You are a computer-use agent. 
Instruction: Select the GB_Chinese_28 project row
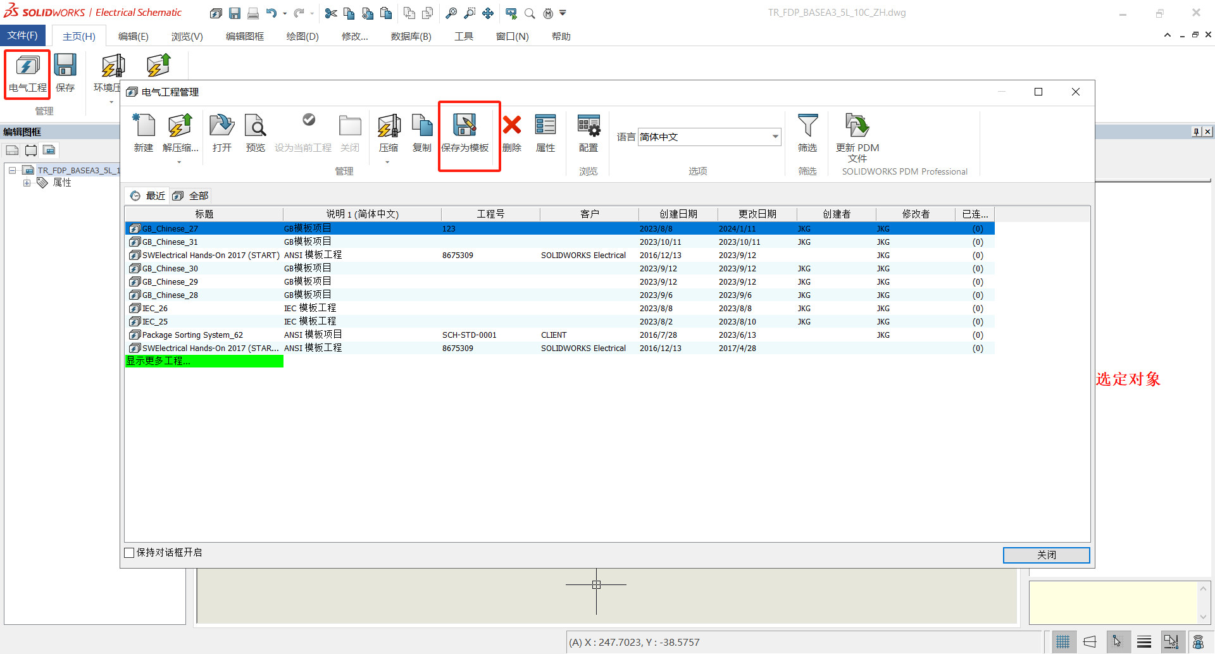point(560,295)
